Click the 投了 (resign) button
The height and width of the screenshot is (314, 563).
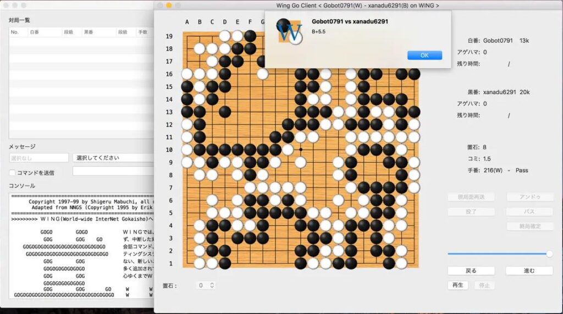[471, 212]
